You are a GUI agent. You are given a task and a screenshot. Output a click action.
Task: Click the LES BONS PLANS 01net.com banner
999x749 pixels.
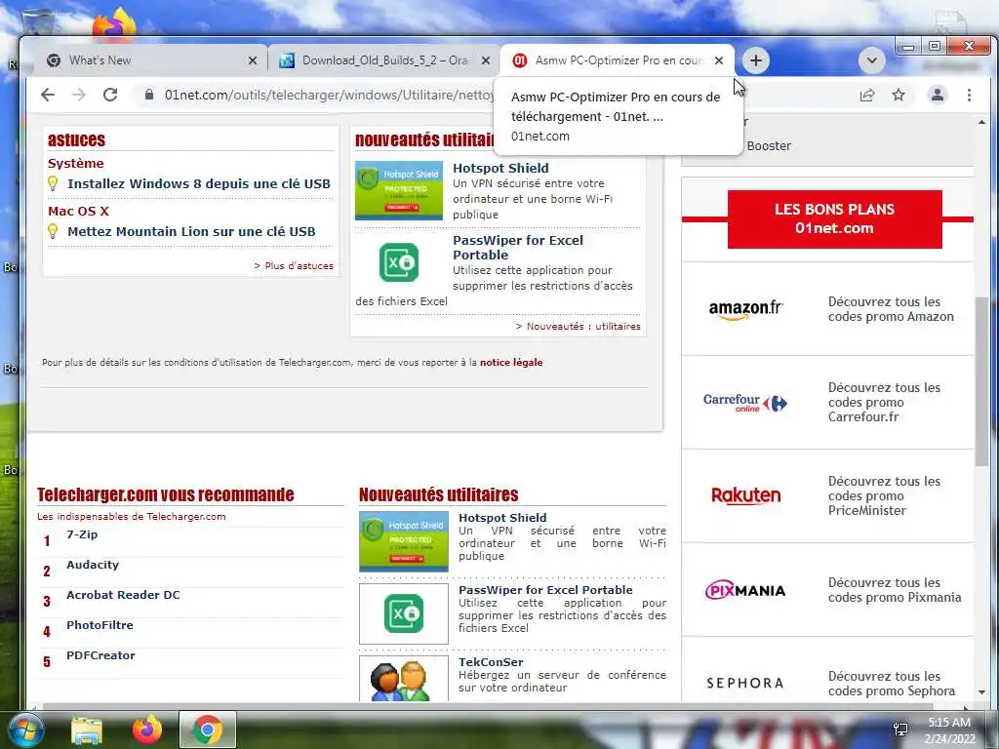tap(835, 219)
